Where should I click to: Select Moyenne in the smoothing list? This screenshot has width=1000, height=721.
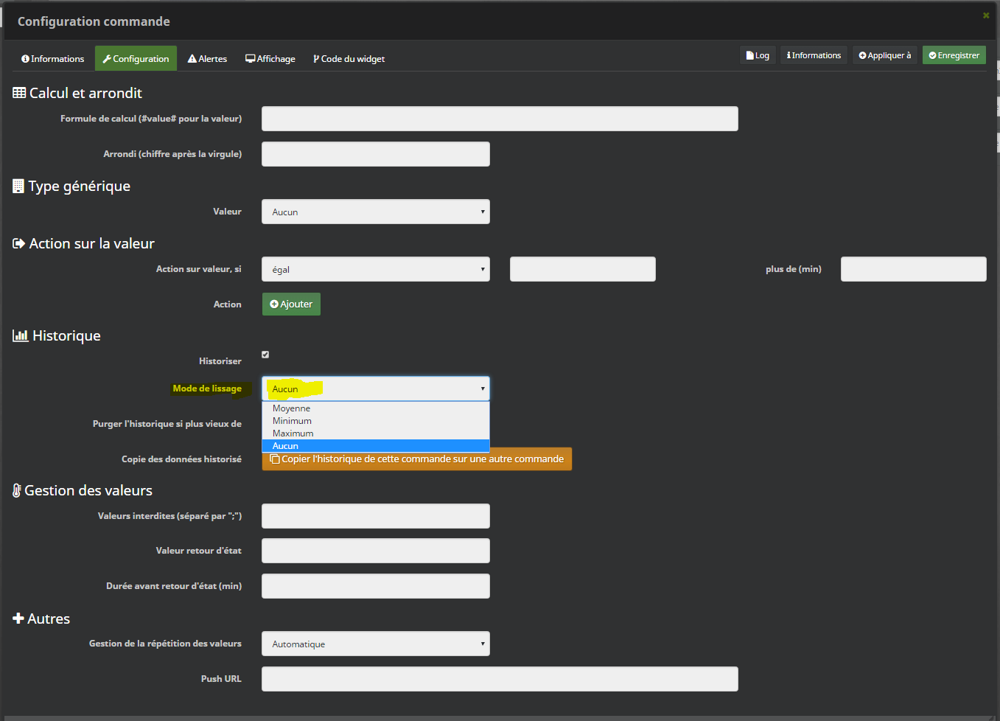pyautogui.click(x=376, y=408)
